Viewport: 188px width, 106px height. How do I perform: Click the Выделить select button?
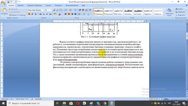[x=181, y=15]
